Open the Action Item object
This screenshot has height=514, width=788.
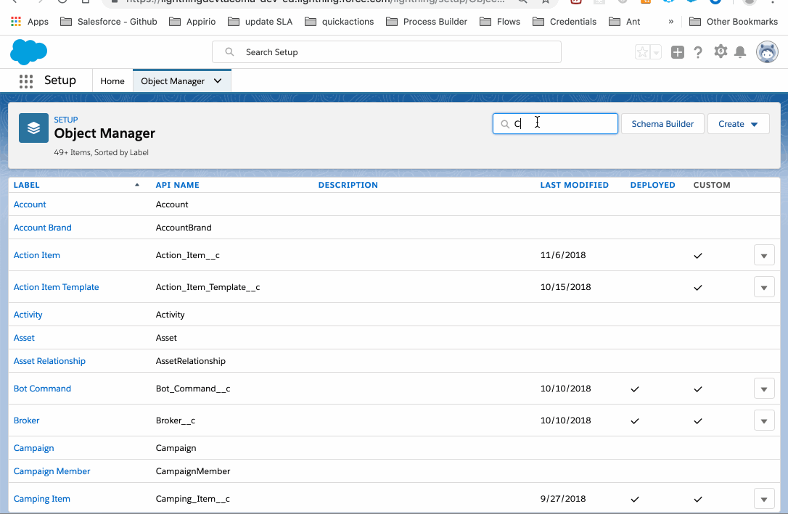pyautogui.click(x=37, y=255)
